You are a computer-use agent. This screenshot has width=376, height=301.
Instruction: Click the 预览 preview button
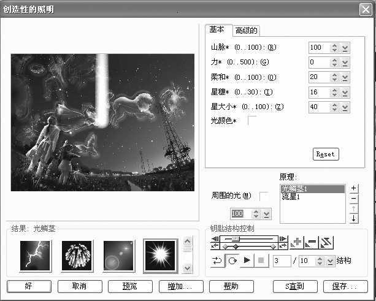(129, 286)
